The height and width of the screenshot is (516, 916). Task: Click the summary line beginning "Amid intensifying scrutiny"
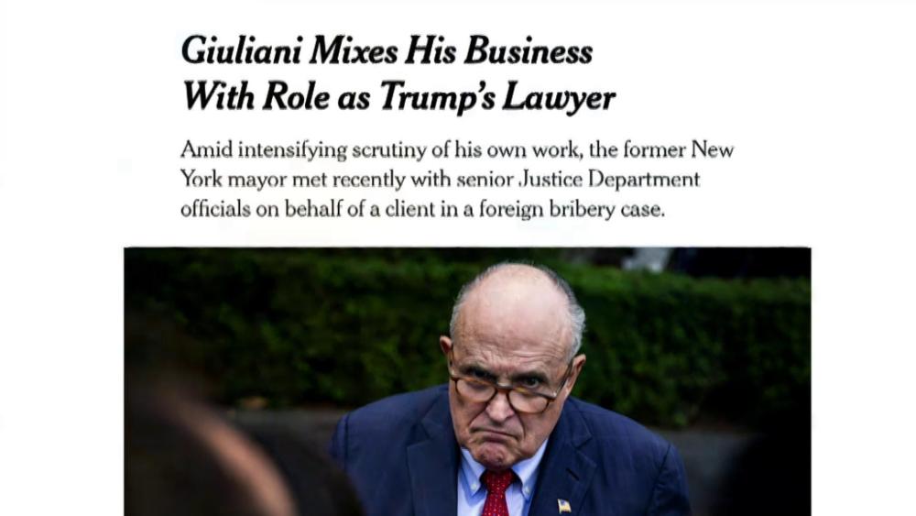point(456,149)
